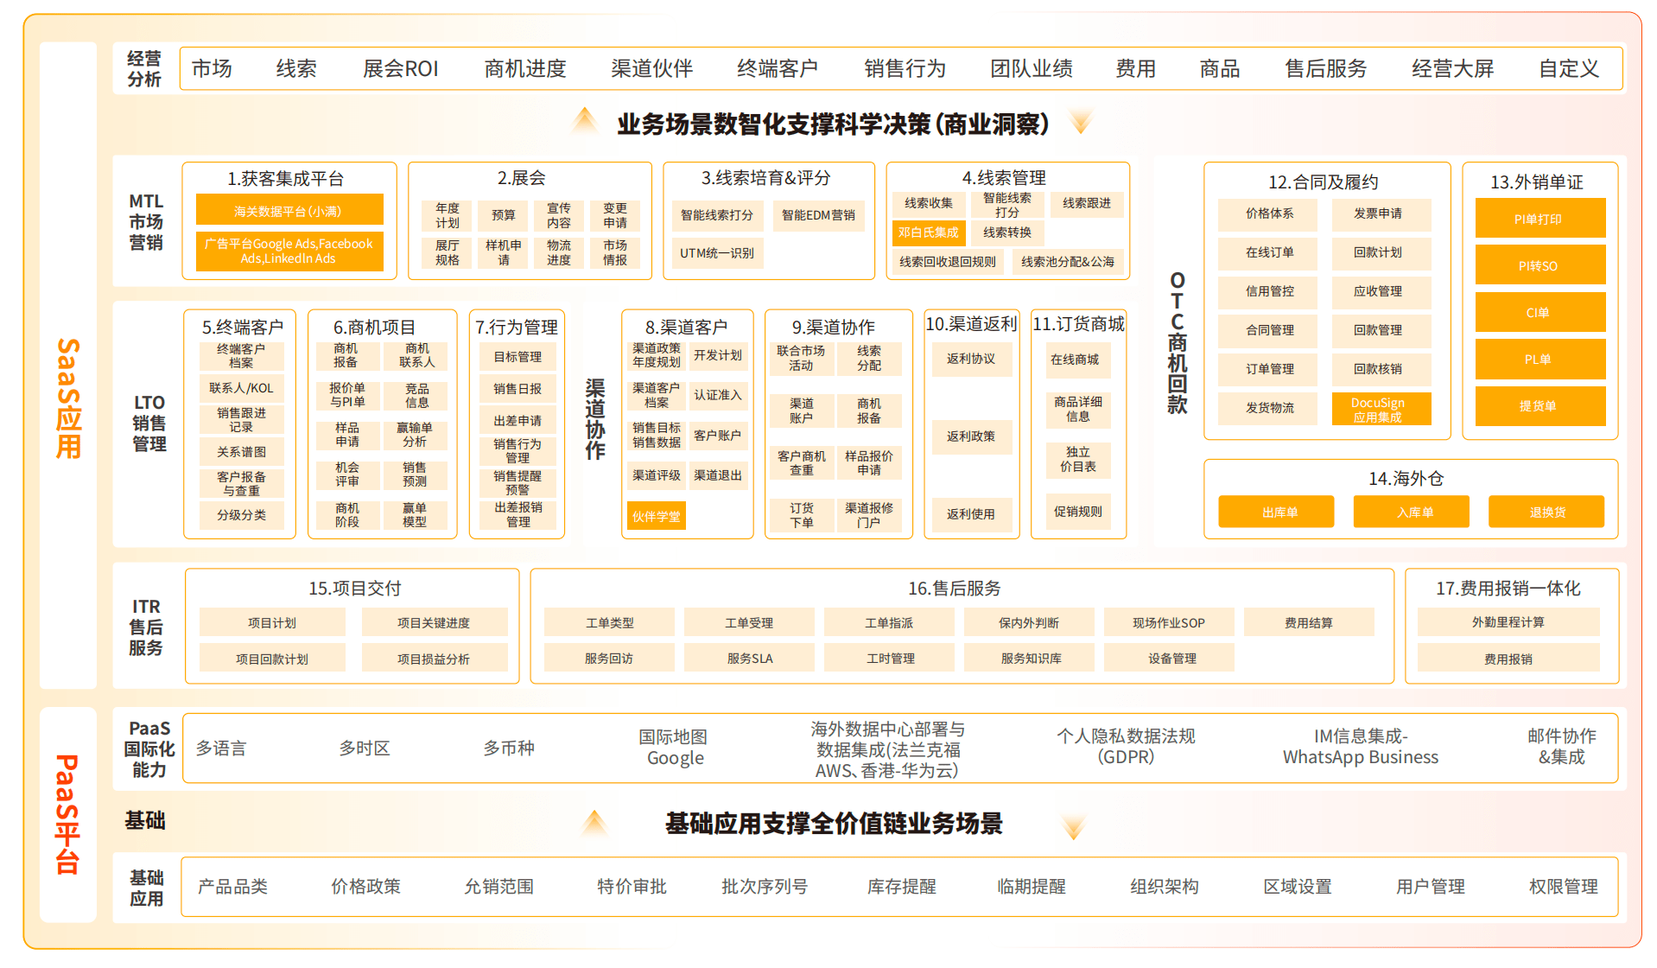
Task: Select the 市场 tab in 经营分析
Action: (x=212, y=68)
